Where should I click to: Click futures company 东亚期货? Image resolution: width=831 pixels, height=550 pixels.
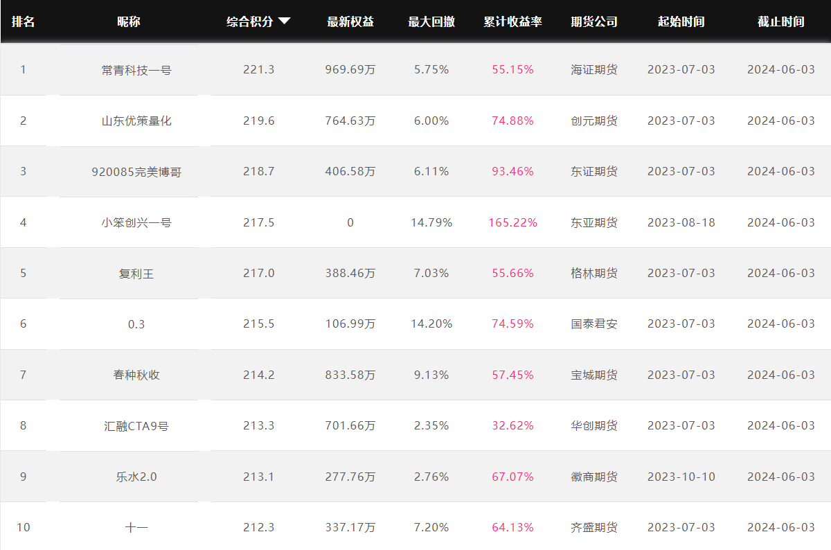594,222
